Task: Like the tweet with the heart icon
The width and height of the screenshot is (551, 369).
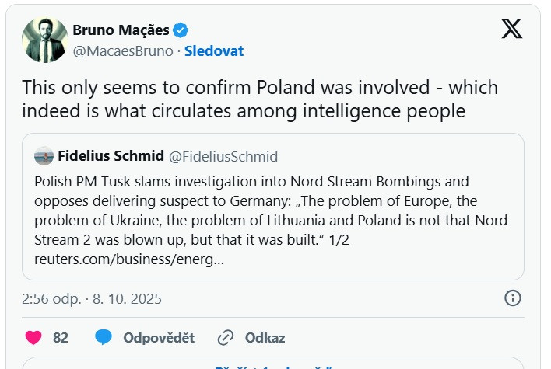Action: pyautogui.click(x=33, y=338)
